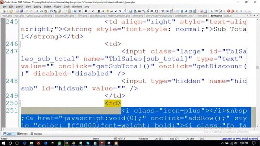Click the Find binoculars icon
260x146 pixels.
coord(52,11)
